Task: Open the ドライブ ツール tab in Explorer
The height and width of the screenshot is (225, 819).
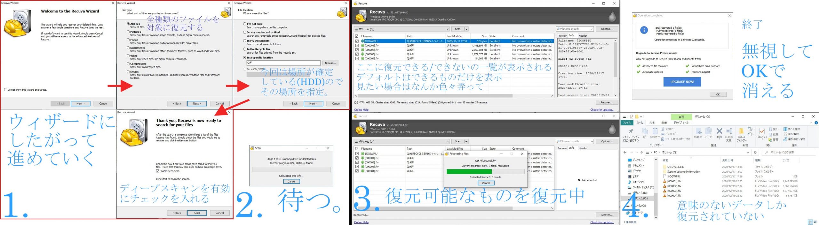Action: pyautogui.click(x=681, y=123)
